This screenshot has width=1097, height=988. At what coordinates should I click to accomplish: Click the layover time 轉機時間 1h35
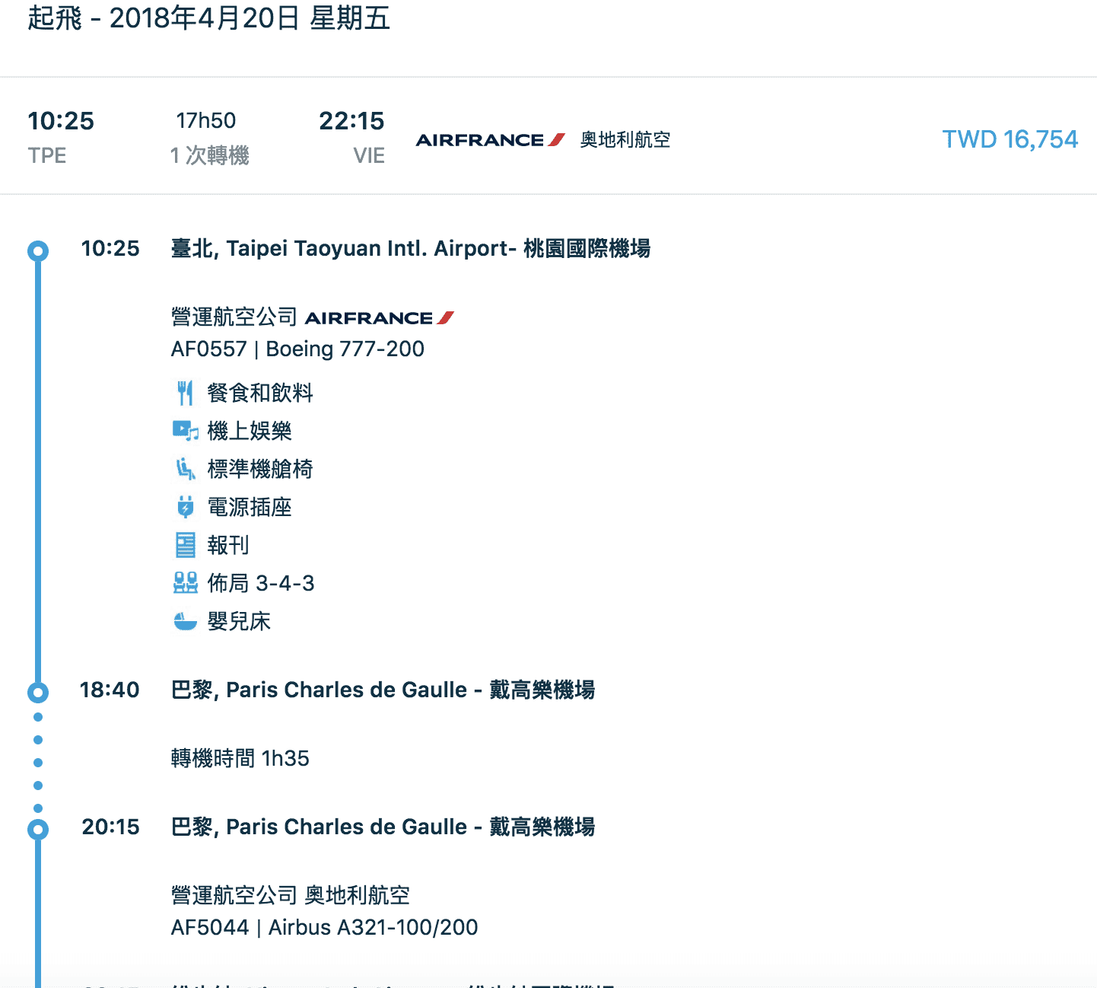click(x=240, y=758)
